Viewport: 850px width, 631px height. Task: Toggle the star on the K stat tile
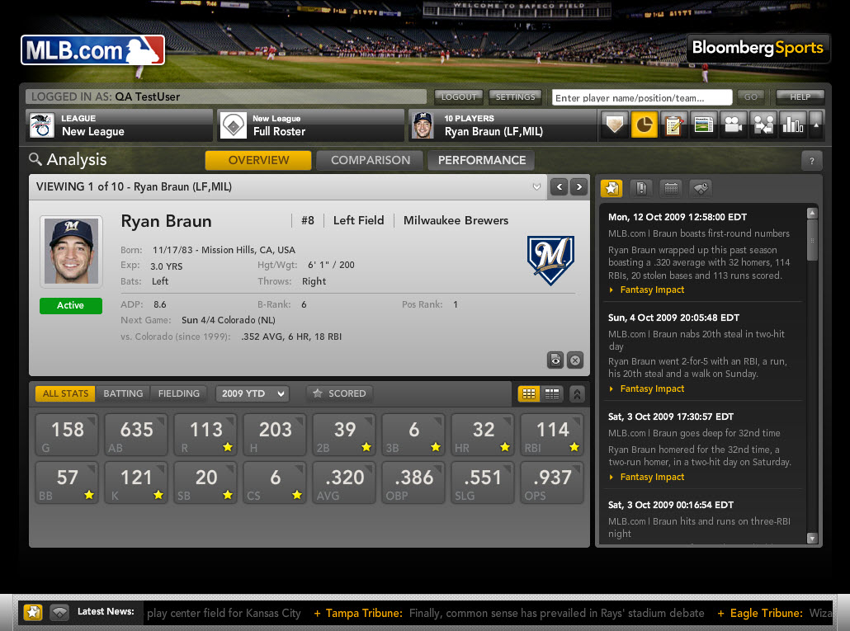click(x=158, y=495)
